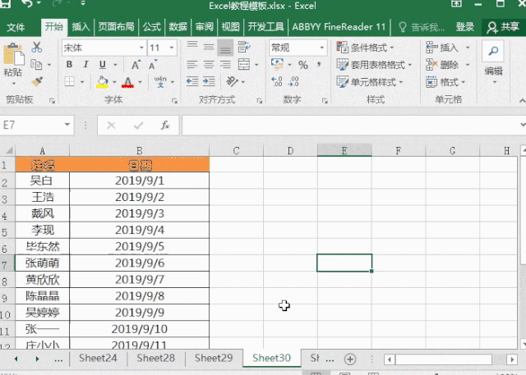Viewport: 526px width, 375px height.
Task: Click the text Orientation icon
Action: coord(232,81)
